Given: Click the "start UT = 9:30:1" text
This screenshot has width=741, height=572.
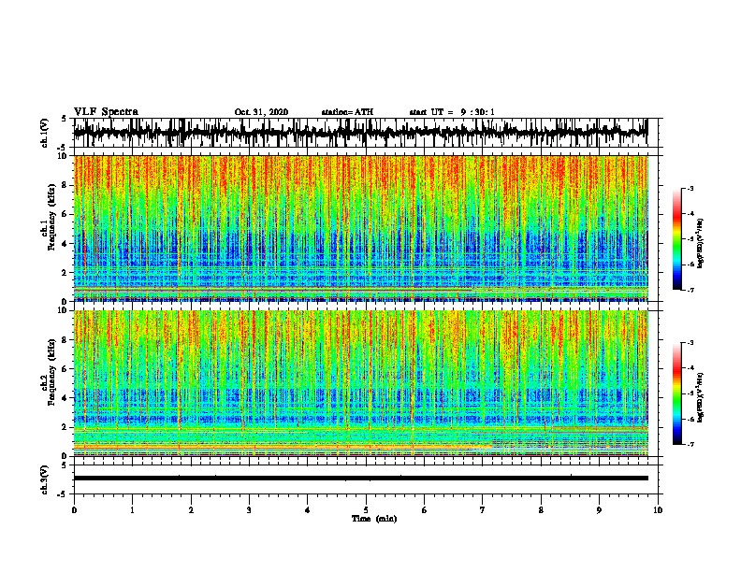Looking at the screenshot, I should [452, 112].
